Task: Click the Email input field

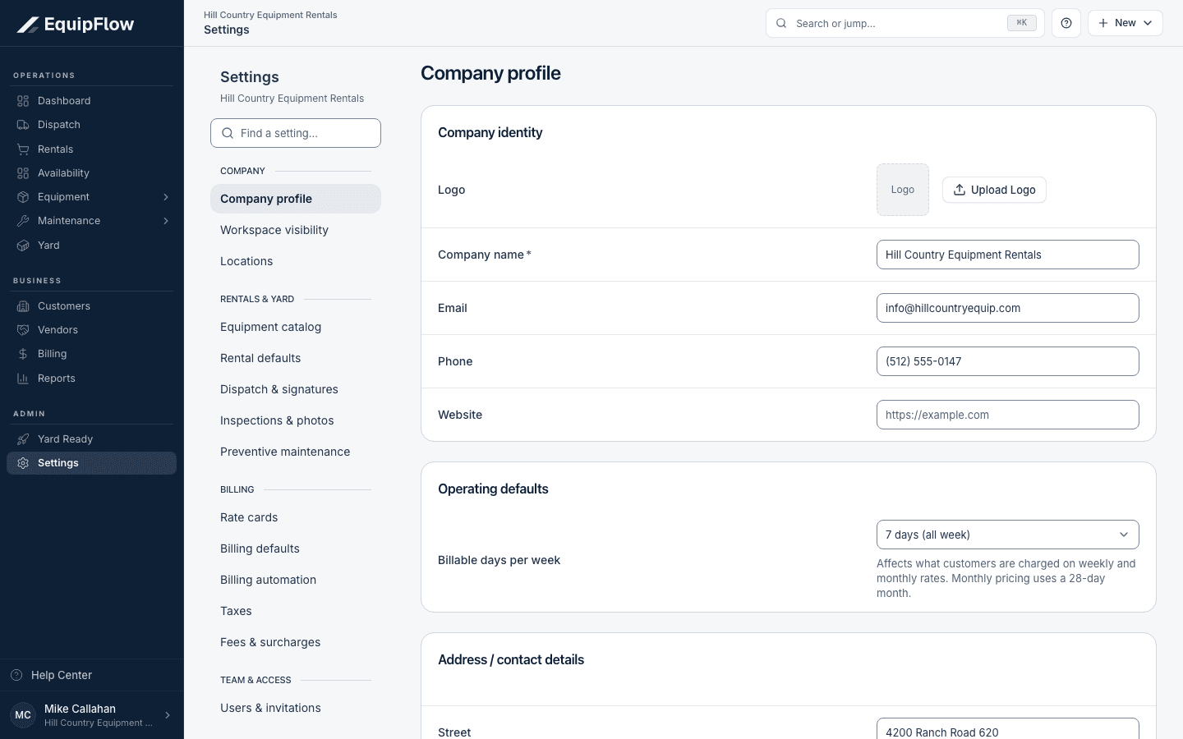Action: tap(1008, 308)
